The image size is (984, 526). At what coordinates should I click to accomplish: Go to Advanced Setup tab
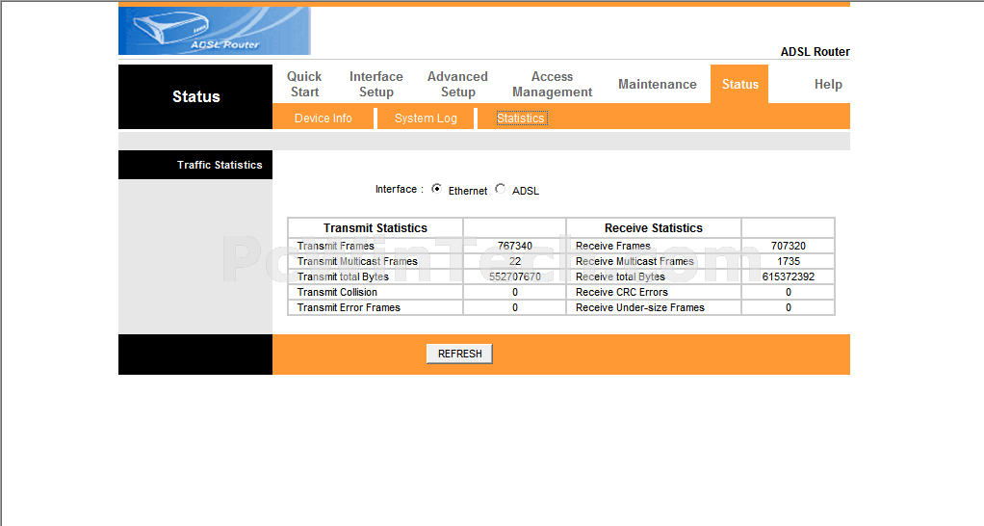[x=457, y=84]
